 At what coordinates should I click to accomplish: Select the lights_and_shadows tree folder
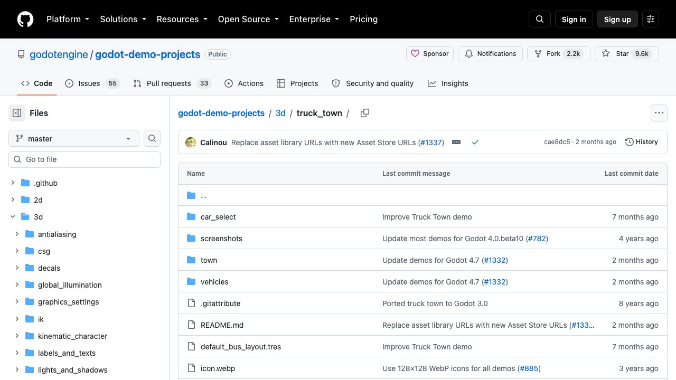click(x=72, y=370)
